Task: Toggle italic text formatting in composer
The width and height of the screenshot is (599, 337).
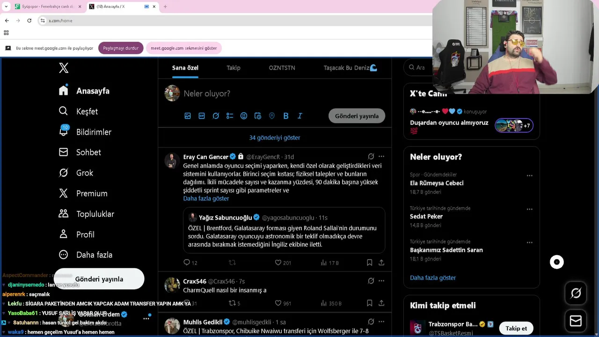Action: pyautogui.click(x=300, y=116)
